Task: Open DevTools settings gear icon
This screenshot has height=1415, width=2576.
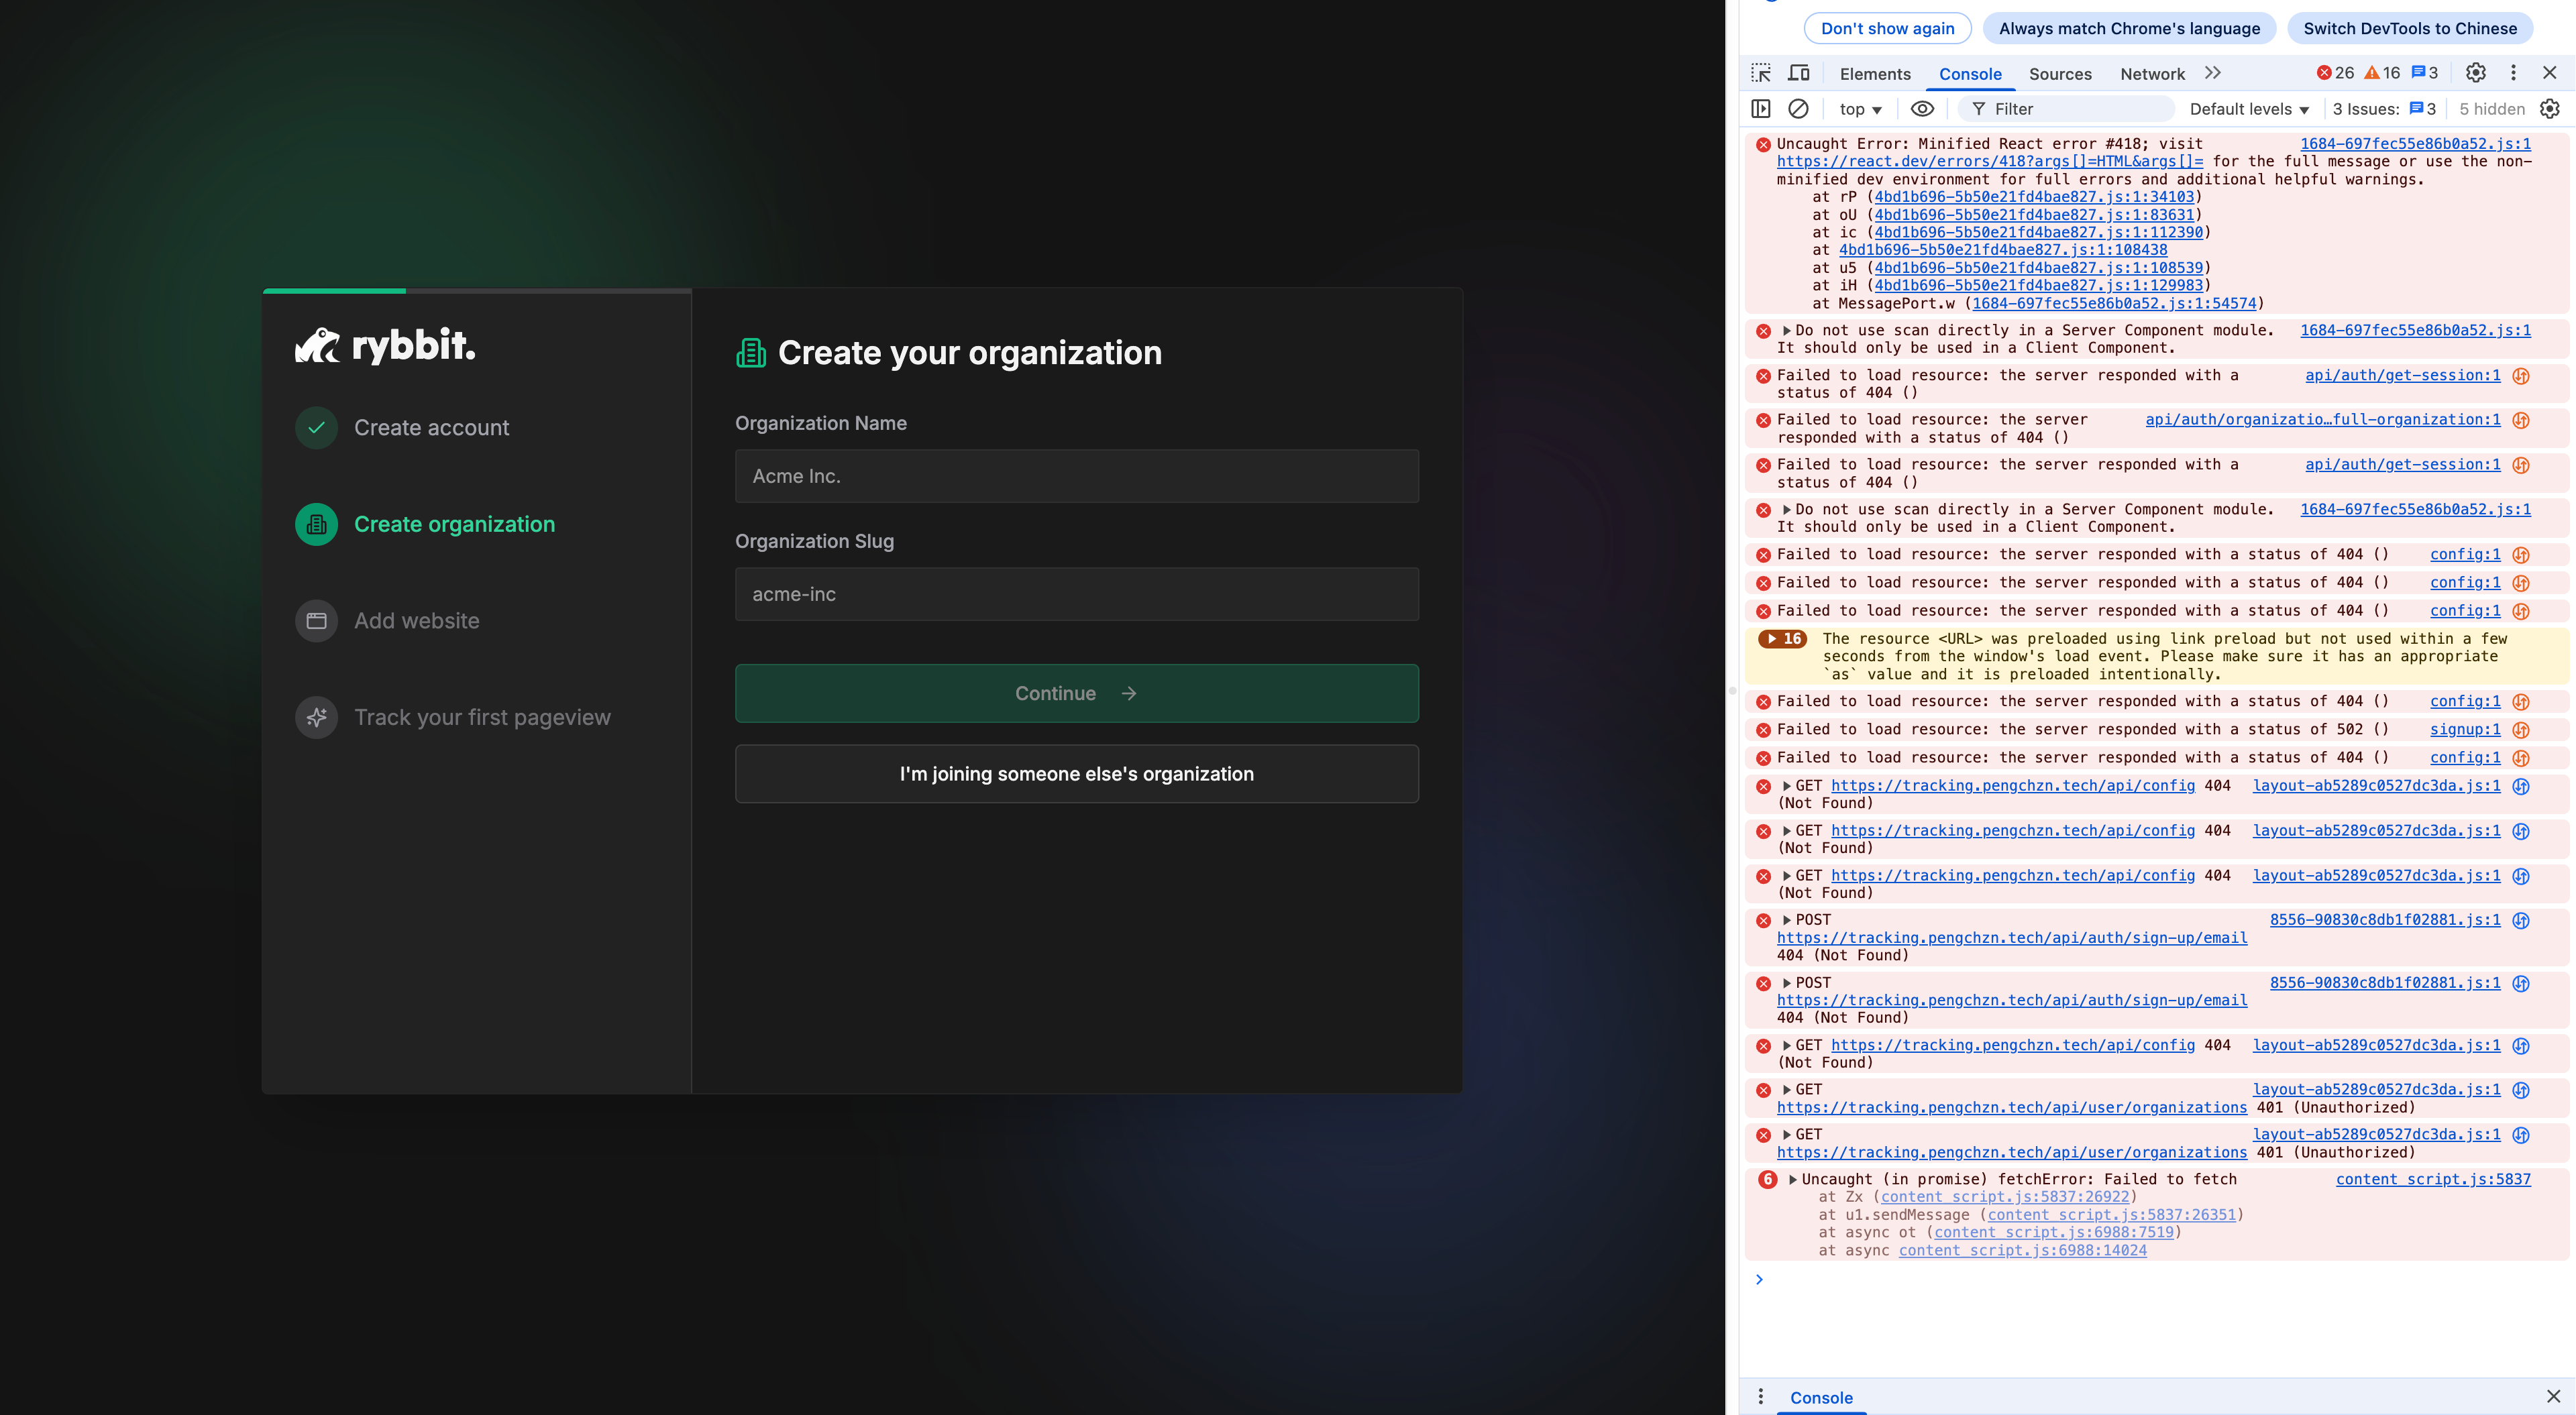Action: 2475,73
